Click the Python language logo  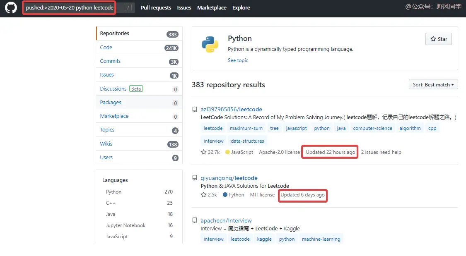click(210, 45)
